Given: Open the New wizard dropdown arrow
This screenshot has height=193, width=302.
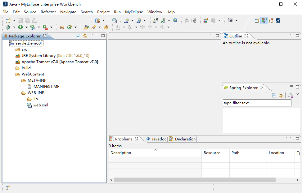Looking at the screenshot, I should [14, 20].
